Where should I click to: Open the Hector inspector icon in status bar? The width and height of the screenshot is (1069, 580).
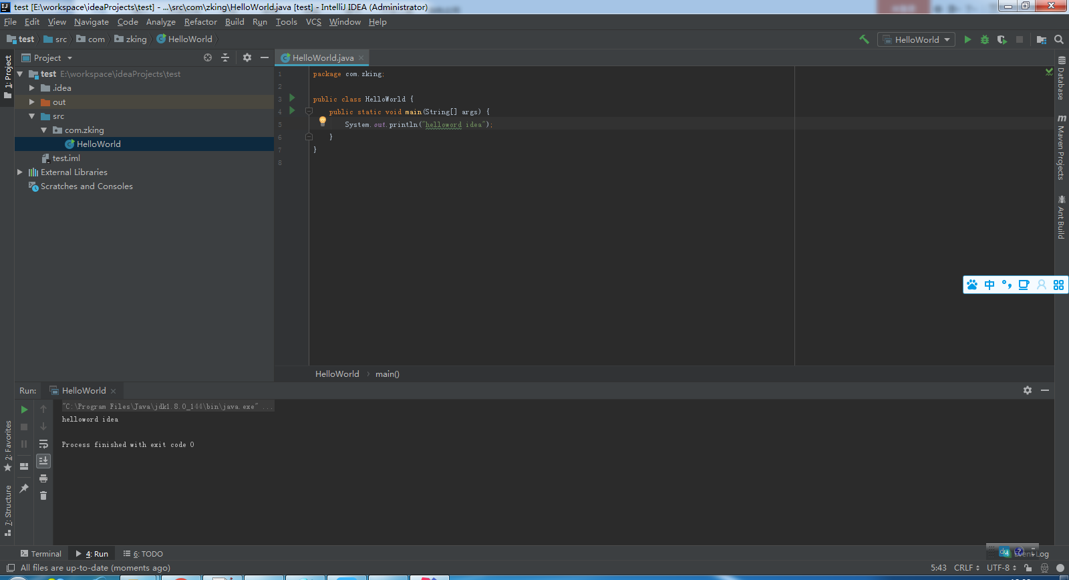(1044, 568)
